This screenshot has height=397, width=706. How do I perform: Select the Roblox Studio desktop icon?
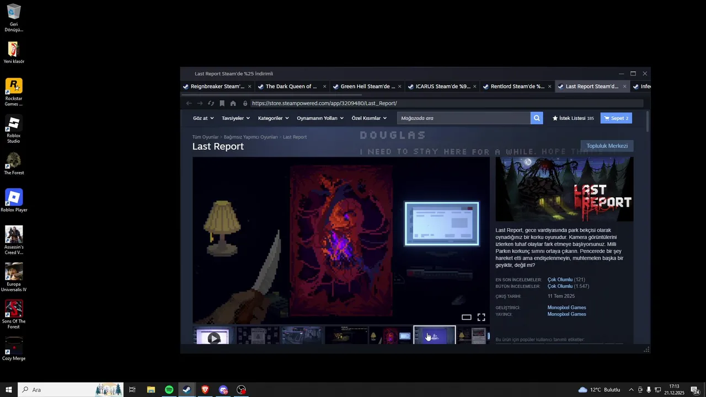tap(14, 130)
